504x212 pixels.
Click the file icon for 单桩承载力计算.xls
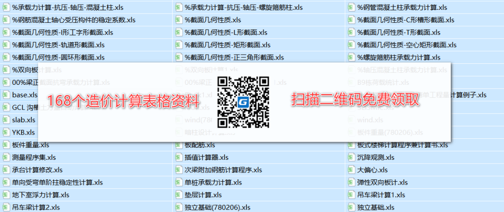(x=179, y=183)
